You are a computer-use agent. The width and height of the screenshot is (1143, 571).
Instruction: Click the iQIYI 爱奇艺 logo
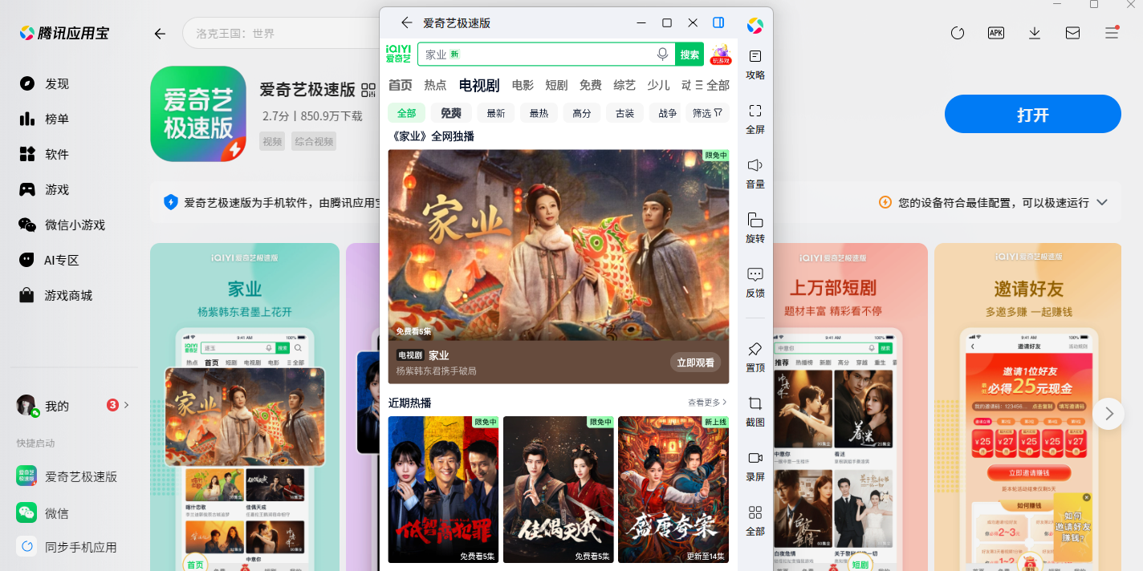click(398, 54)
